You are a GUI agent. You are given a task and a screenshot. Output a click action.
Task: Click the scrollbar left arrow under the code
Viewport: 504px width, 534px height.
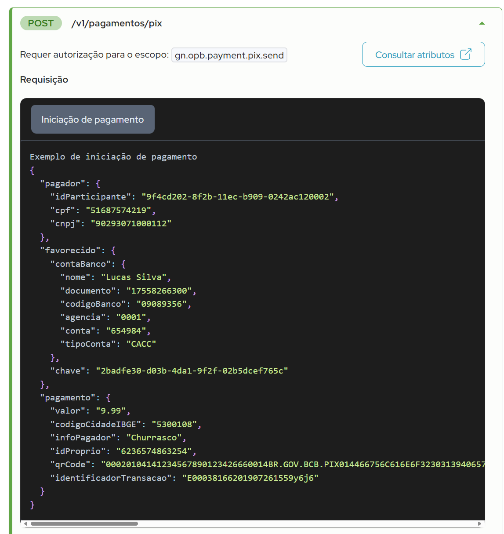point(25,523)
